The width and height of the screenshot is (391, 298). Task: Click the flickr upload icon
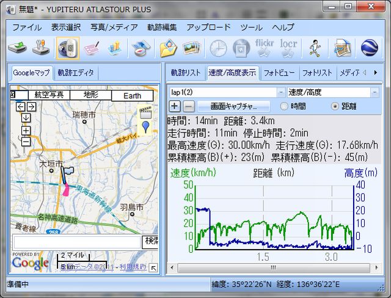click(265, 48)
